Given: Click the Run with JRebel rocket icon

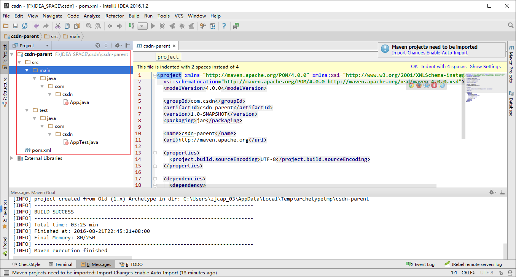Looking at the screenshot, I should pyautogui.click(x=172, y=26).
